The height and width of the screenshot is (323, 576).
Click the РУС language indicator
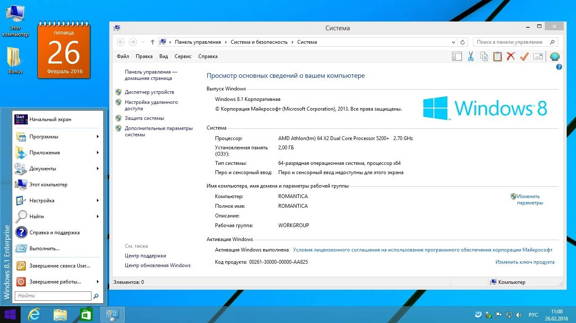coord(533,315)
